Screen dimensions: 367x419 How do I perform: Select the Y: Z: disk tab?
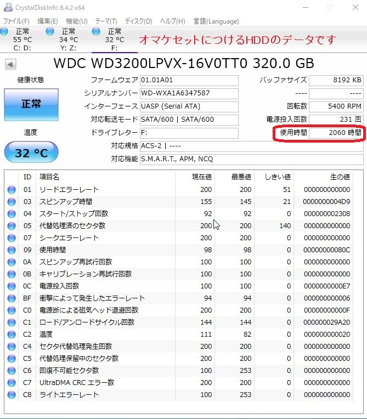pyautogui.click(x=69, y=39)
